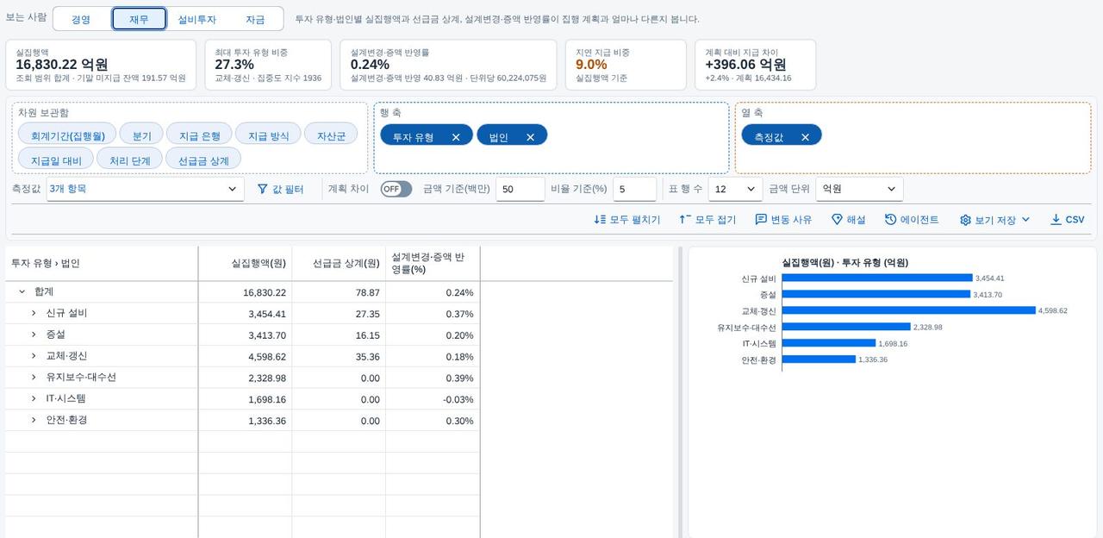
Task: Click the 실집행액 KPI card
Action: pyautogui.click(x=101, y=65)
